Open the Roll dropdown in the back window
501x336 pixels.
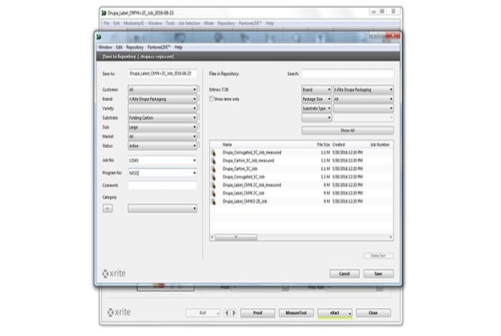203,313
